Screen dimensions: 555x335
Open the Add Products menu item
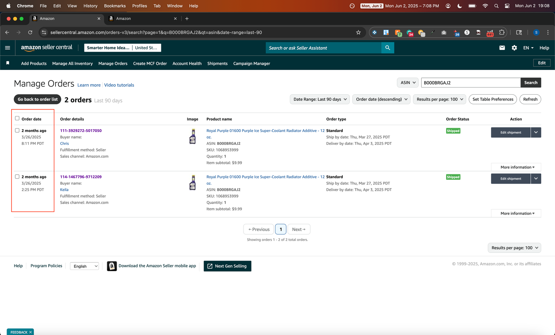(x=34, y=63)
